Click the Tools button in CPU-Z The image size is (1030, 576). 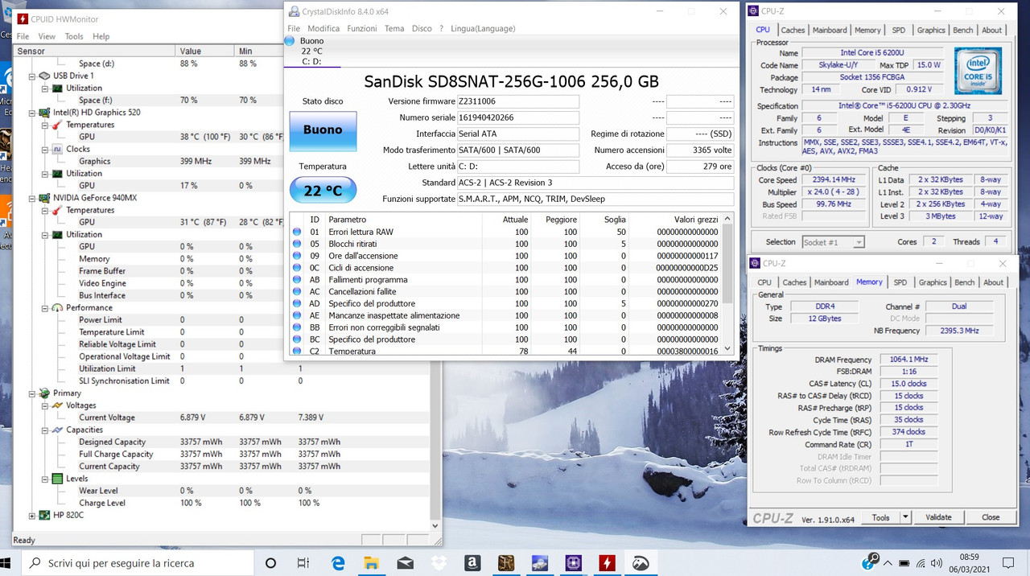(x=880, y=517)
